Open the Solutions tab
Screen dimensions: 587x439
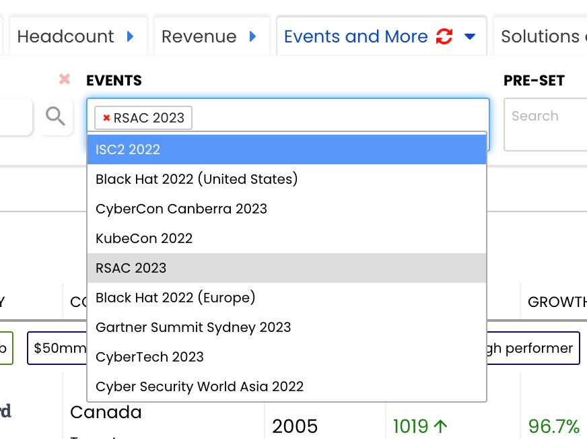click(541, 36)
